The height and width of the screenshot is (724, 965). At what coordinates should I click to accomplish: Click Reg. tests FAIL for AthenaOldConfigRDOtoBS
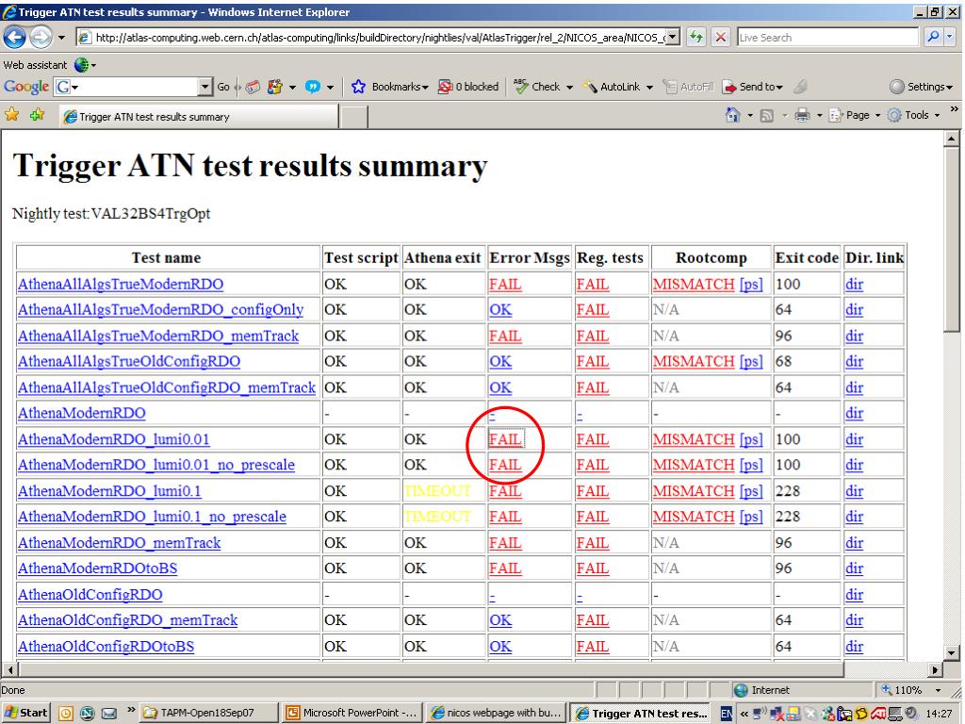point(593,646)
